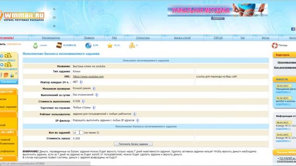296x166 pixels.
Task: Click the 'Видеоурок' sidebar header
Action: 284,55
